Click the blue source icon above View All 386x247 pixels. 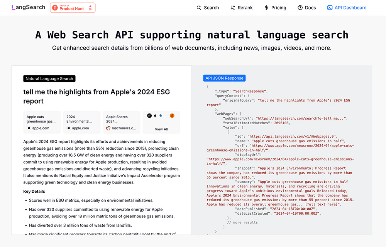161,115
